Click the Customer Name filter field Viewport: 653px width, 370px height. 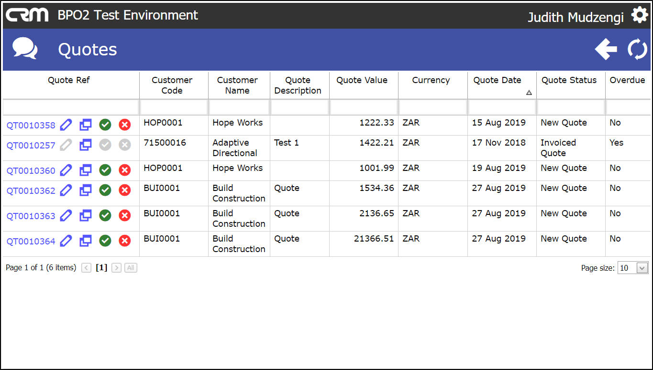point(239,107)
